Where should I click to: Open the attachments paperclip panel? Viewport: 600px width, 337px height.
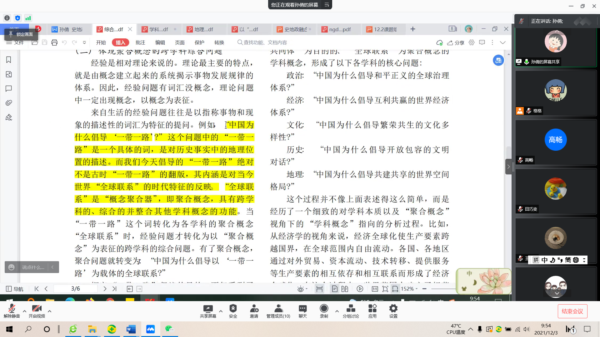pyautogui.click(x=9, y=103)
